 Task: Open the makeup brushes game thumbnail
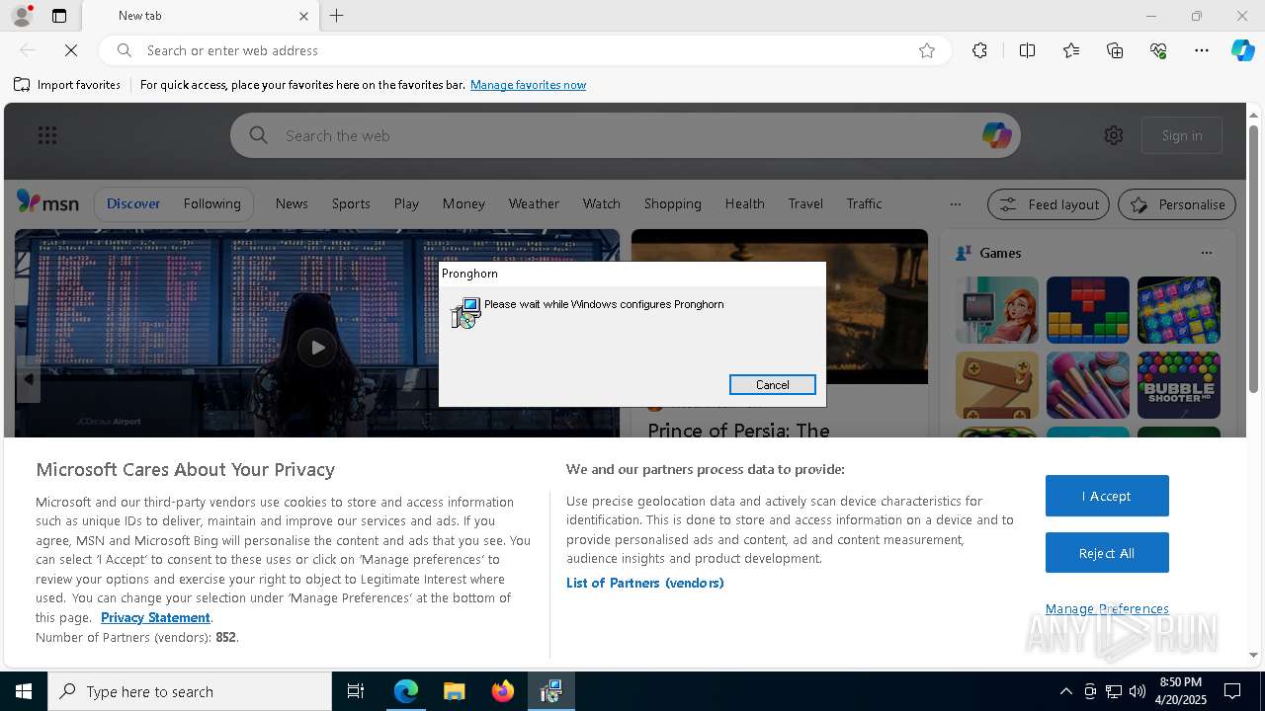[1087, 385]
